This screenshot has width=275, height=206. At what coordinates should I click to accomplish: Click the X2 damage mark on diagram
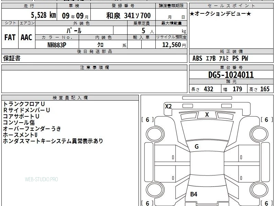click(168, 106)
